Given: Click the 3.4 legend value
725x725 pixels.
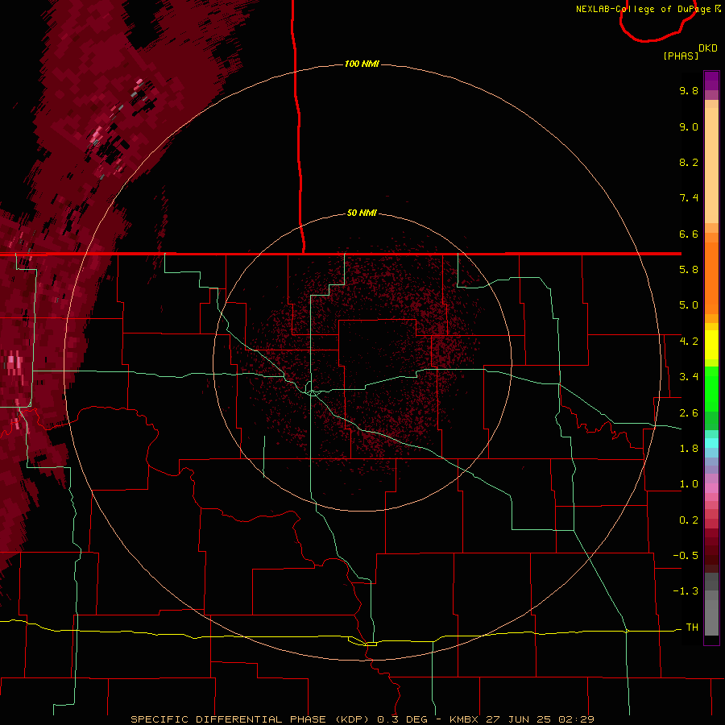Looking at the screenshot, I should (x=689, y=377).
